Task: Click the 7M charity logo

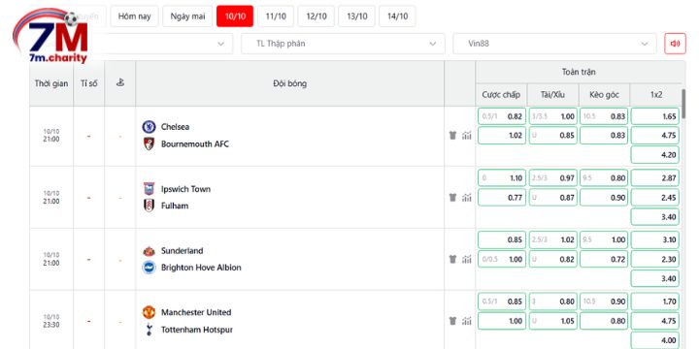Action: coord(50,37)
